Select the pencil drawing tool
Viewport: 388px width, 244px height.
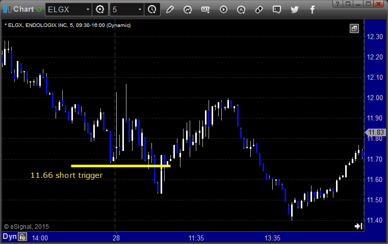pyautogui.click(x=170, y=10)
